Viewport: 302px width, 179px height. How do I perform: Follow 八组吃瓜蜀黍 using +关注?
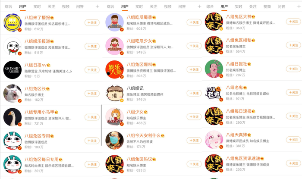pyautogui.click(x=194, y=22)
